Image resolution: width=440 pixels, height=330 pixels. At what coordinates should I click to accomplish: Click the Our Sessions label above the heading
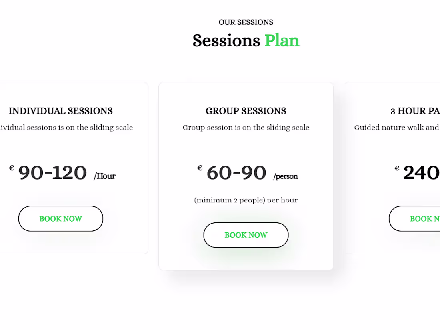pos(246,22)
